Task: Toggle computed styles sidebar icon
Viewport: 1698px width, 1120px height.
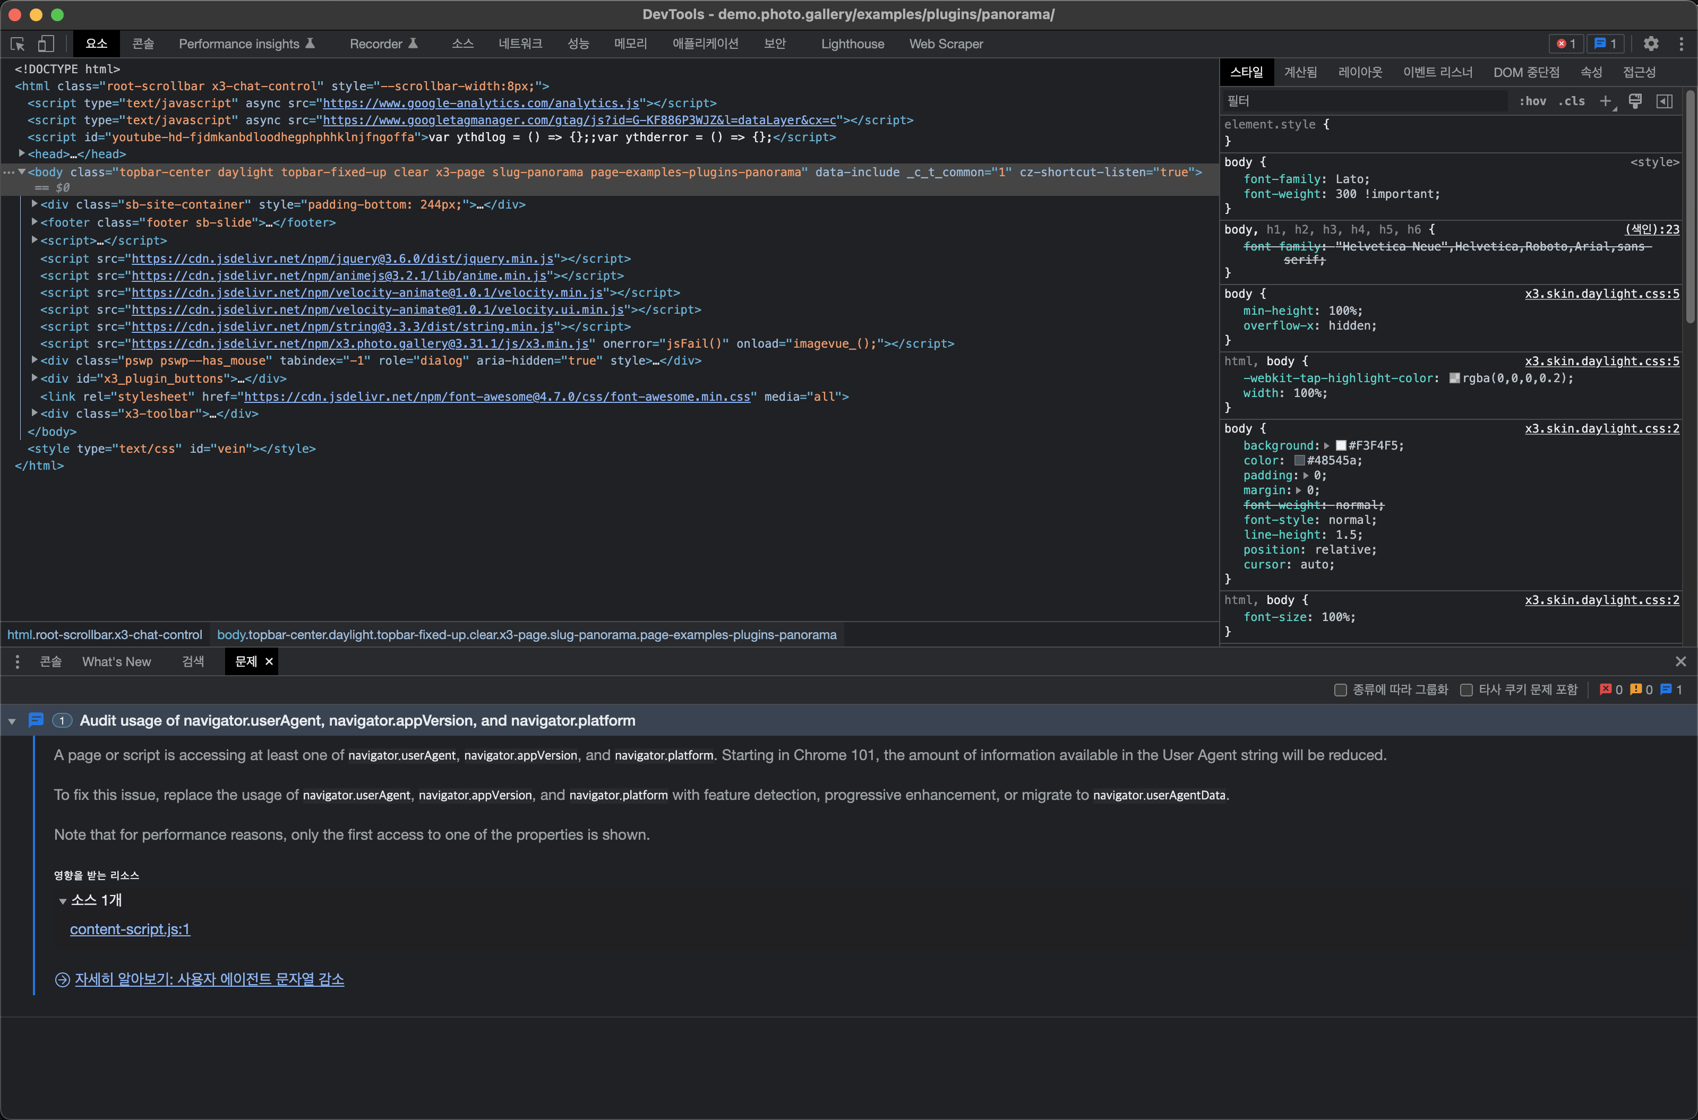Action: pyautogui.click(x=1665, y=101)
